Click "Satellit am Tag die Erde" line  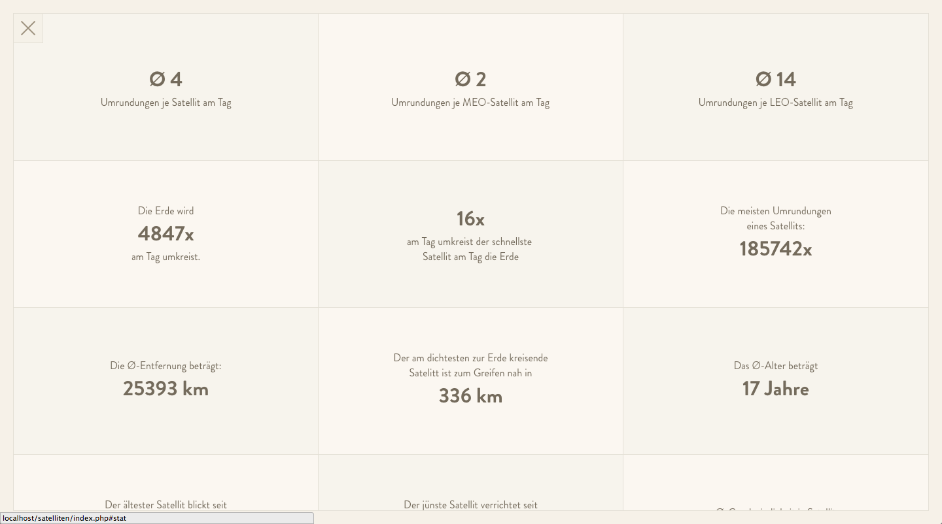(x=470, y=257)
